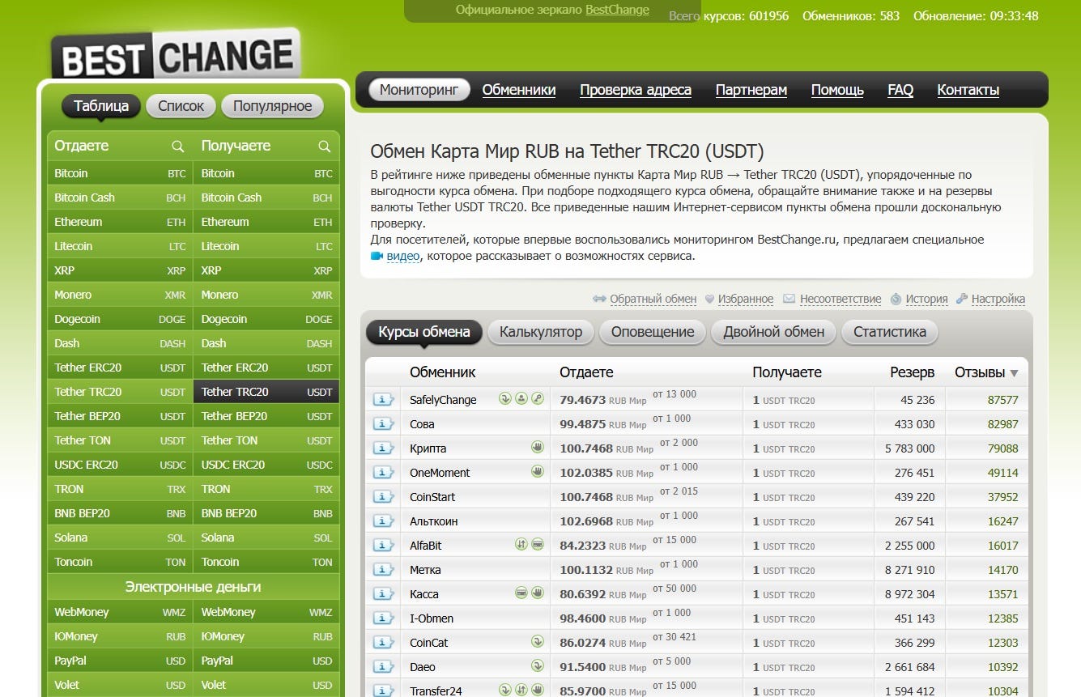Click the Обменник column header
The image size is (1081, 697).
coord(443,372)
